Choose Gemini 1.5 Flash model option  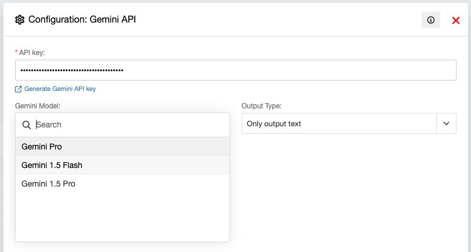(123, 165)
